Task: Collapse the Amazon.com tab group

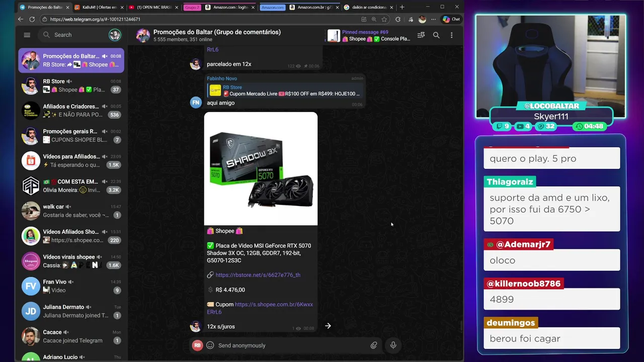Action: 273,8
